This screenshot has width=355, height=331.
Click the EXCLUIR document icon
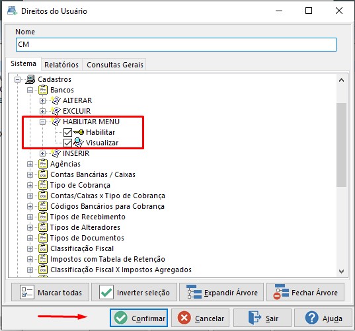(x=56, y=111)
